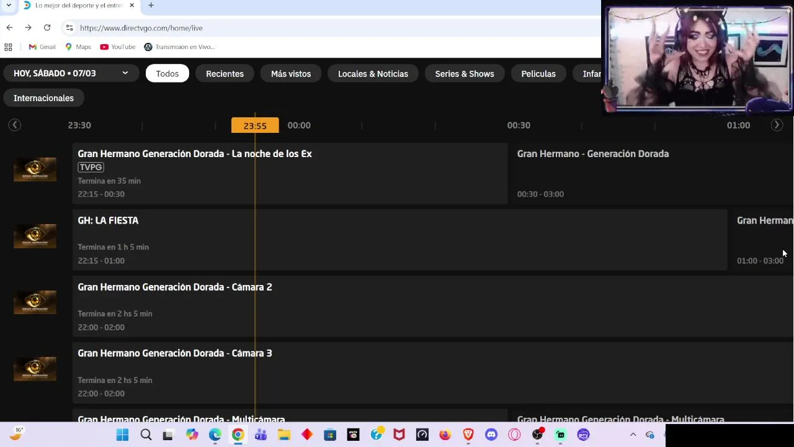Move timeline earlier with left arrow
This screenshot has width=794, height=447.
tap(15, 125)
